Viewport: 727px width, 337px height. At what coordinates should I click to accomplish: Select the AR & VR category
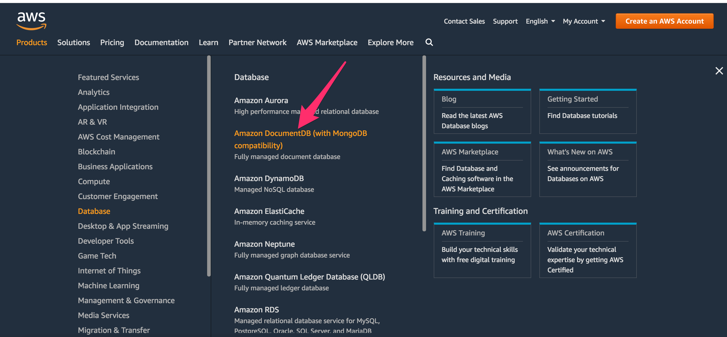click(x=92, y=122)
